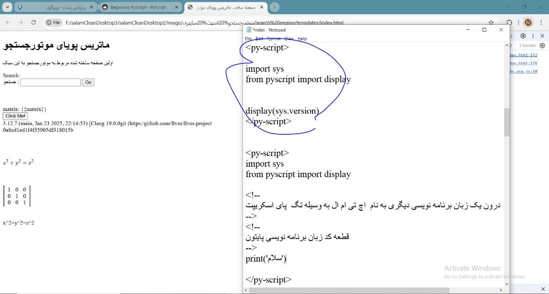Click the forward navigation arrow

tap(20, 22)
